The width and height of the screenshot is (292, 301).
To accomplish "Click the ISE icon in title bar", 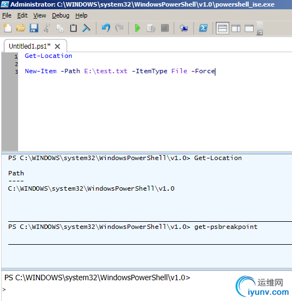I will (4, 4).
